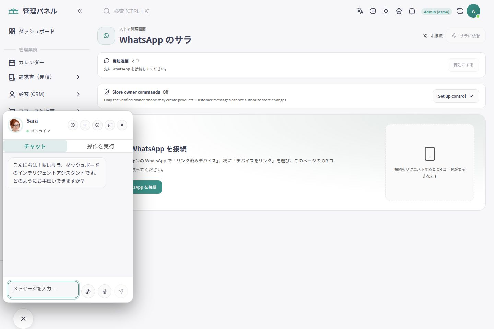
Task: Toggle light/dark theme sun icon
Action: click(386, 11)
